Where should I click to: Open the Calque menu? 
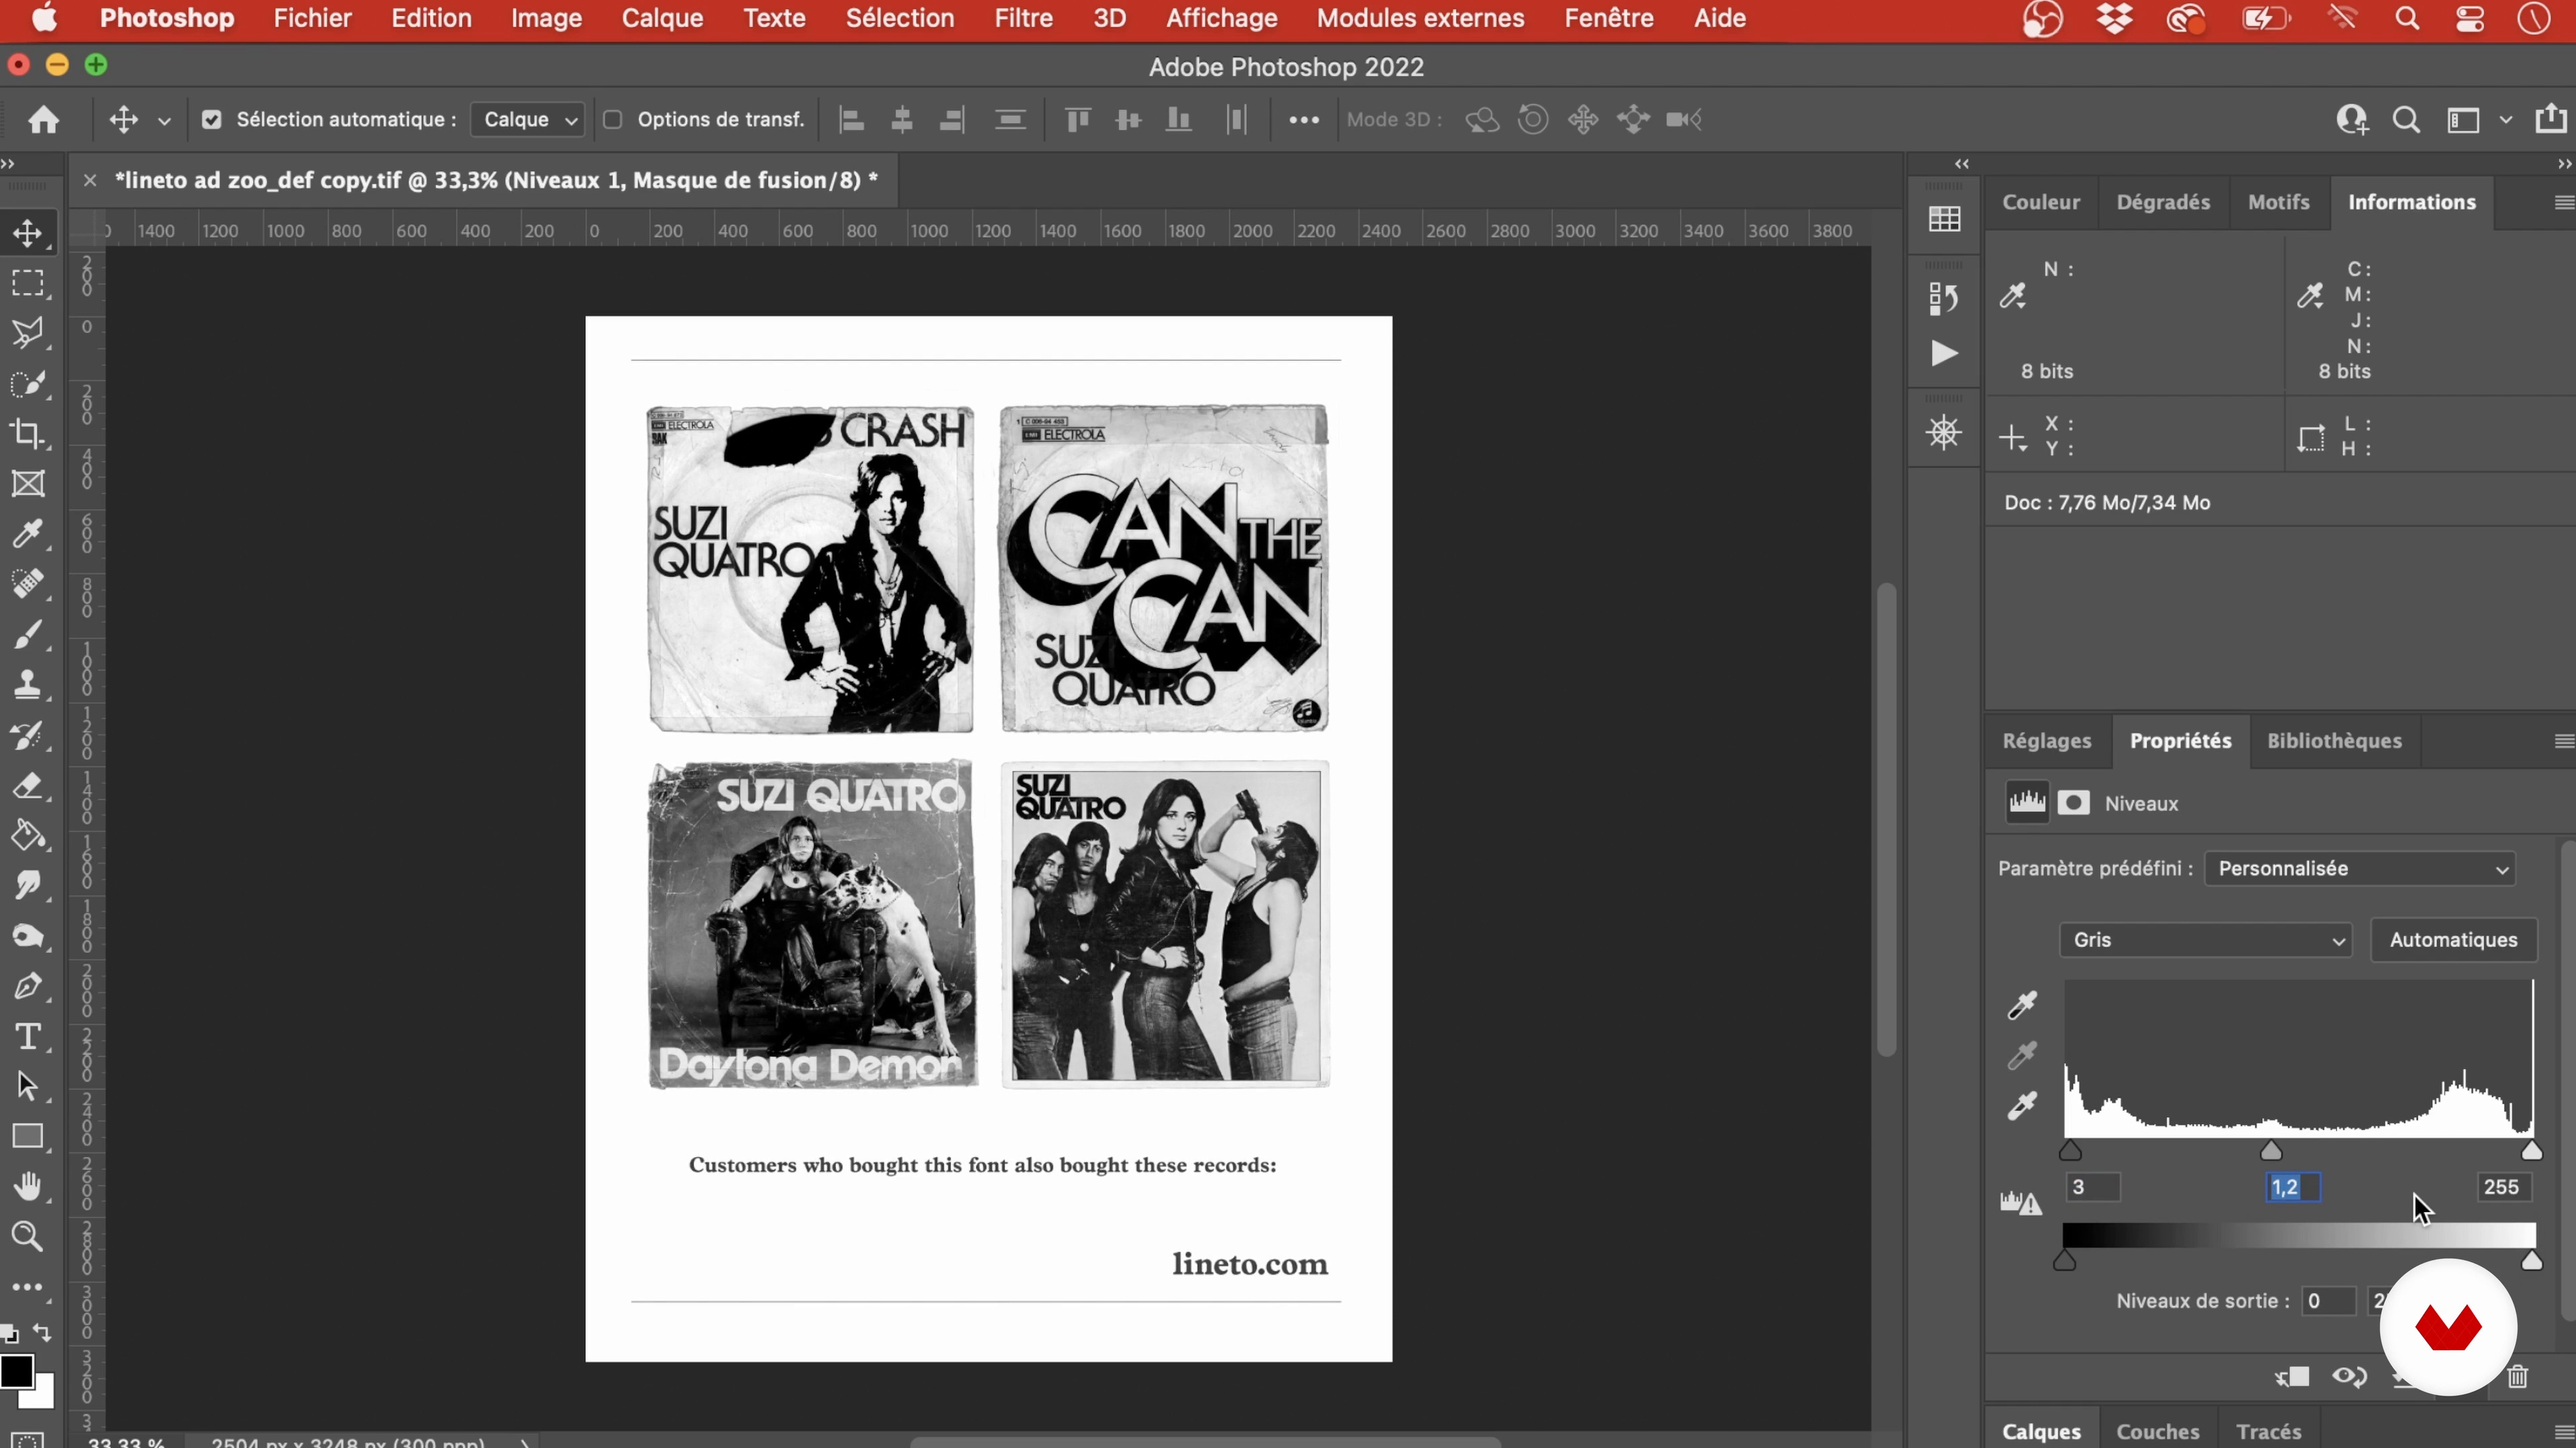click(662, 18)
